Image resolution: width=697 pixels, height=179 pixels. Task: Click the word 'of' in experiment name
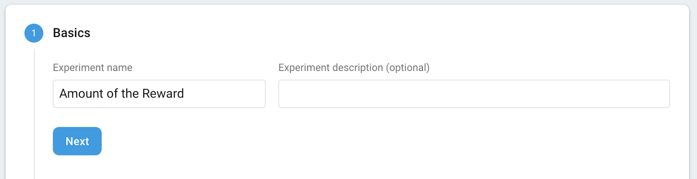[x=112, y=94]
